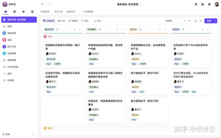Screen dimensions: 221x138
Task: Open 分组条件 grouping options
Action: 49,21
